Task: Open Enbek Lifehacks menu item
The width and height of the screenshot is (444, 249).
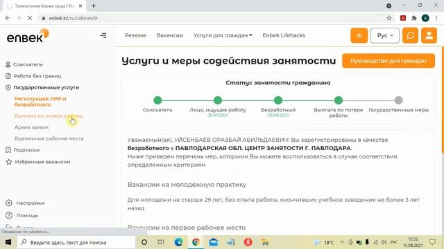Action: click(x=284, y=35)
